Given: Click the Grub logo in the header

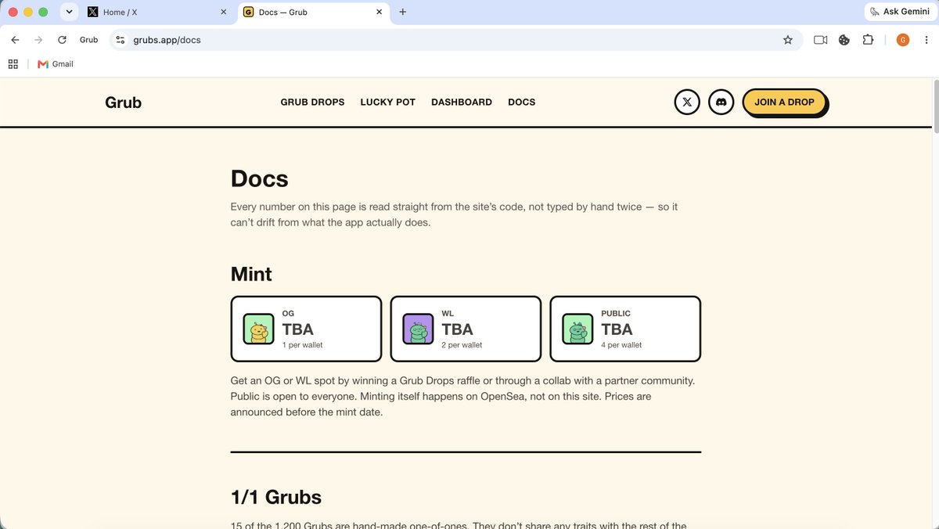Looking at the screenshot, I should coord(124,102).
